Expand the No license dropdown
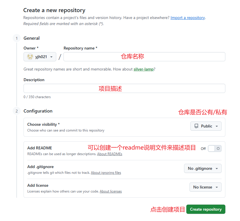This screenshot has width=240, height=221. point(205,187)
